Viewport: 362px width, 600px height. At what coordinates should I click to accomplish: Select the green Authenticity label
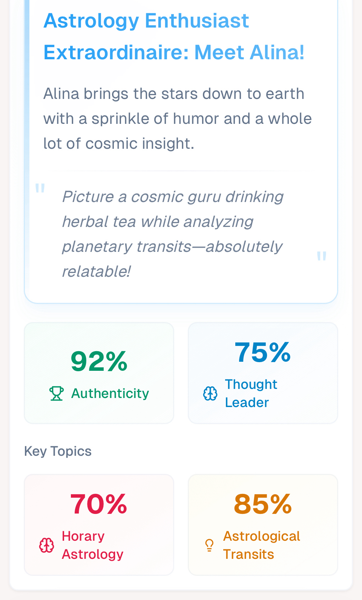[110, 393]
